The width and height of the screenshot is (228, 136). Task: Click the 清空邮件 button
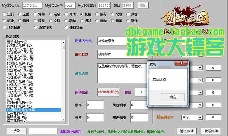[x=187, y=131]
